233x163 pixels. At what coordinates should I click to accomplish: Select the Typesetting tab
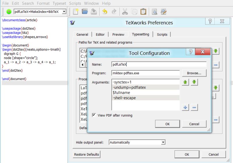[141, 34]
